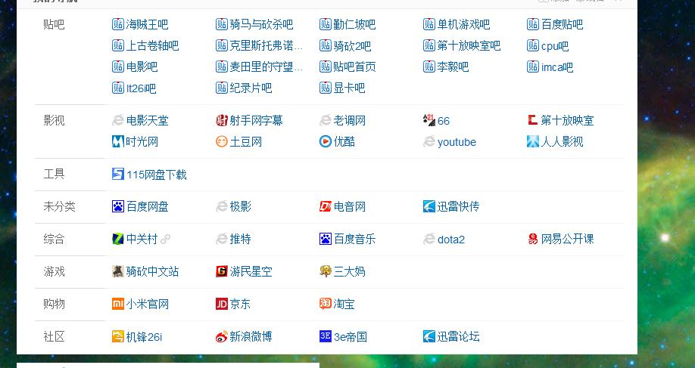Click the 新浪微博 icon
The image size is (695, 368).
[222, 337]
